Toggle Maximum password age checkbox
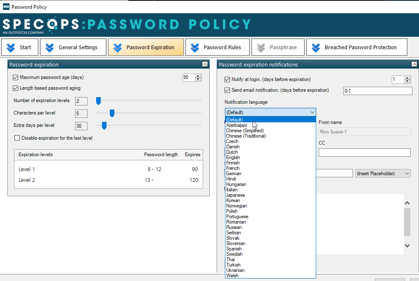This screenshot has width=419, height=281. click(16, 78)
